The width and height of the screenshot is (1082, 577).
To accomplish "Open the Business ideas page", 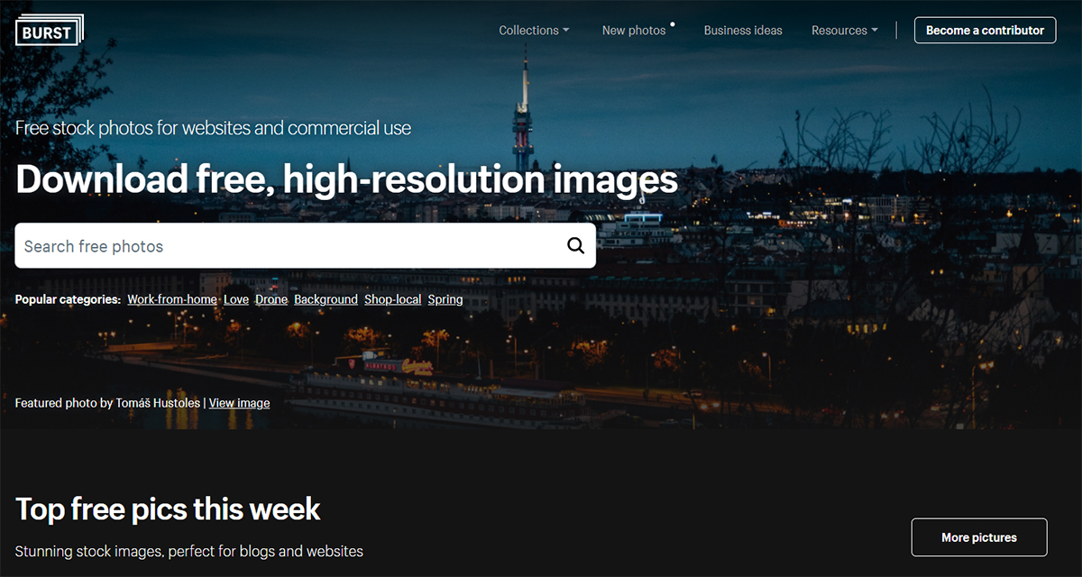I will (743, 31).
